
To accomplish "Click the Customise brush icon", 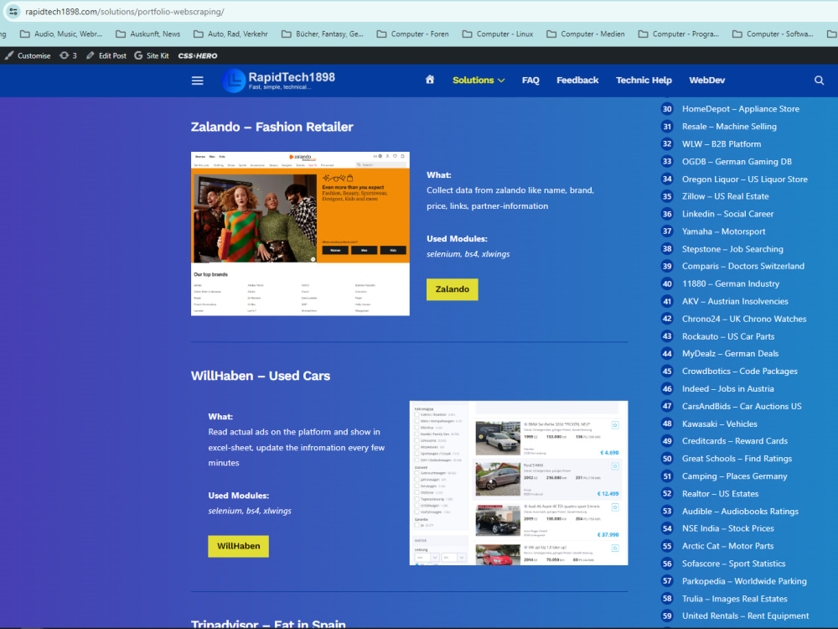I will [9, 55].
